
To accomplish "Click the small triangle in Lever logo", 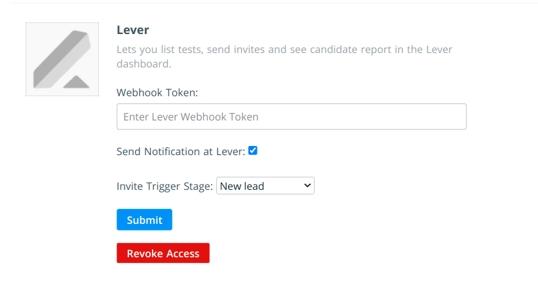I will click(x=76, y=82).
